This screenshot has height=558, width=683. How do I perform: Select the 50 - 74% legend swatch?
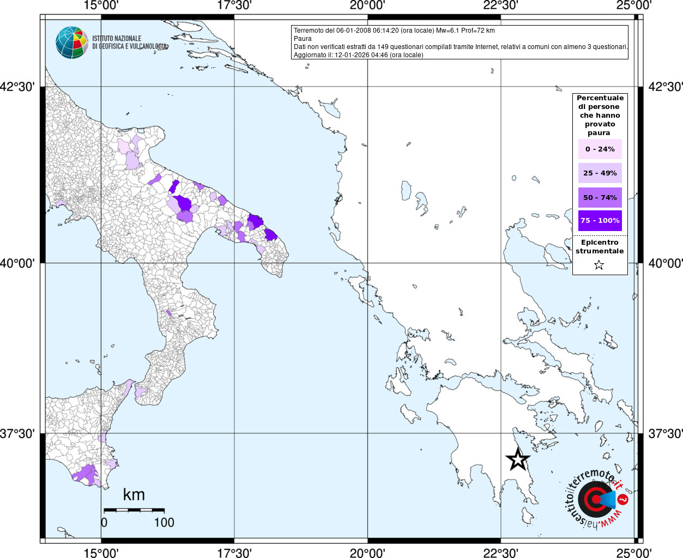pos(600,197)
